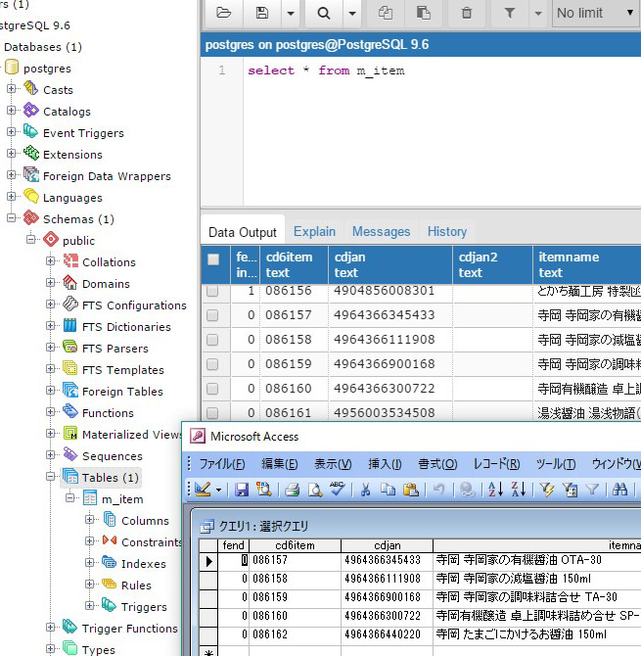Viewport: 641px width, 656px height.
Task: Tick the checkbox for row 086157
Action: pyautogui.click(x=212, y=315)
